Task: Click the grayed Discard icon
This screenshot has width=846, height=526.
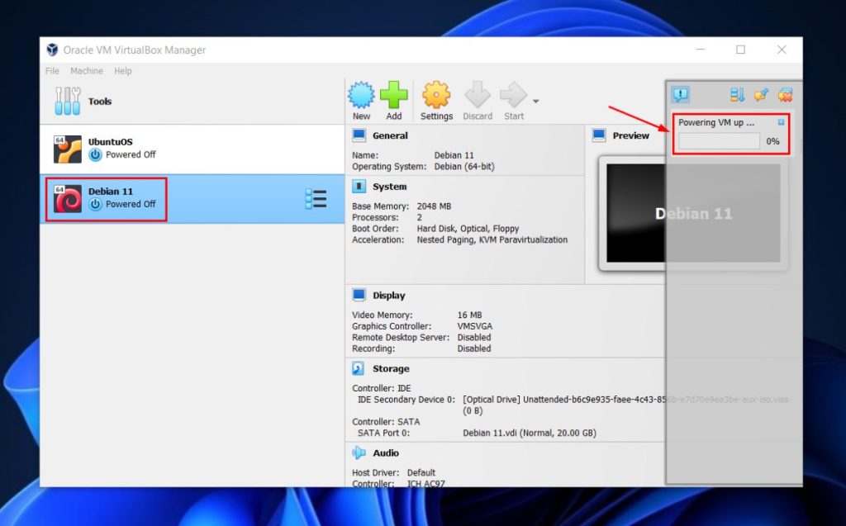Action: tap(478, 95)
